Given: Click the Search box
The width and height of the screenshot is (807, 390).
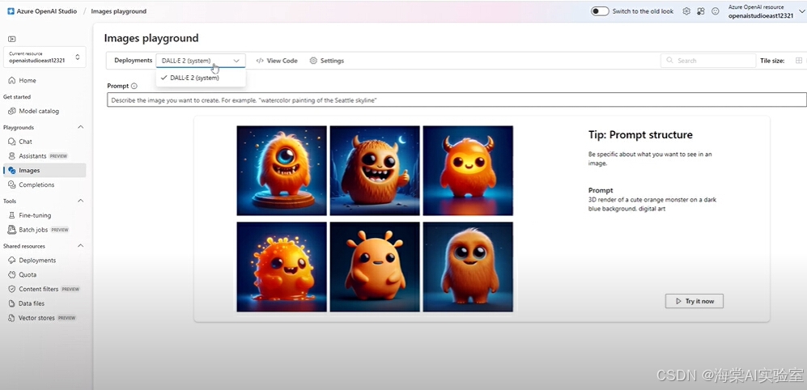Looking at the screenshot, I should click(707, 61).
